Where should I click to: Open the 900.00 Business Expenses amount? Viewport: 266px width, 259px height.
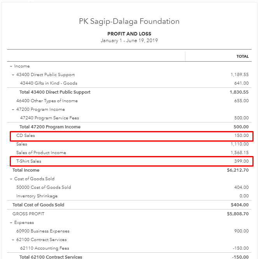pyautogui.click(x=241, y=231)
